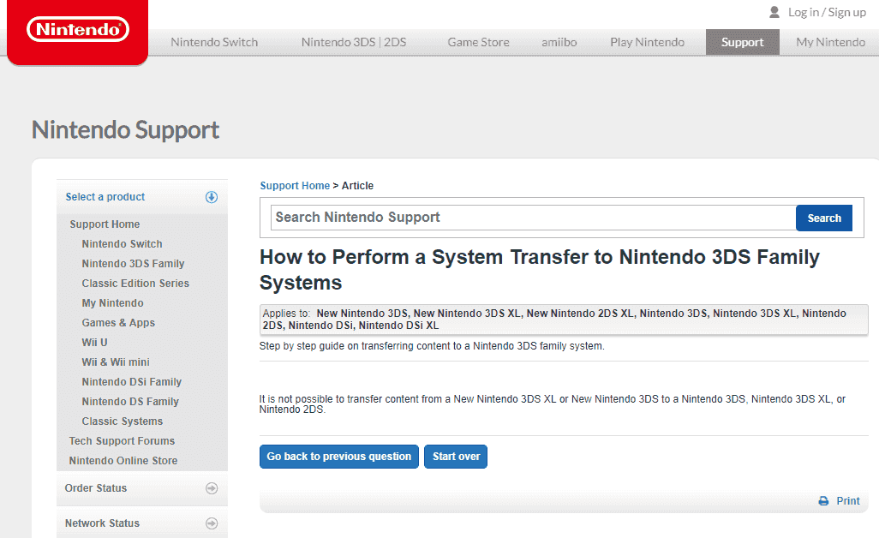The width and height of the screenshot is (879, 538).
Task: Focus the Search Nintendo Support field
Action: pyautogui.click(x=533, y=218)
